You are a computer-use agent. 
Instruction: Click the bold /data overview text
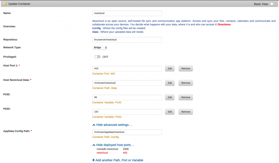pyautogui.click(x=95, y=32)
